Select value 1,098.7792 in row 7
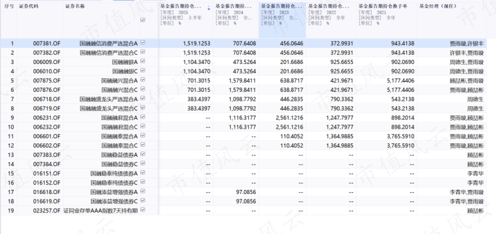This screenshot has width=496, height=234. tap(242, 99)
